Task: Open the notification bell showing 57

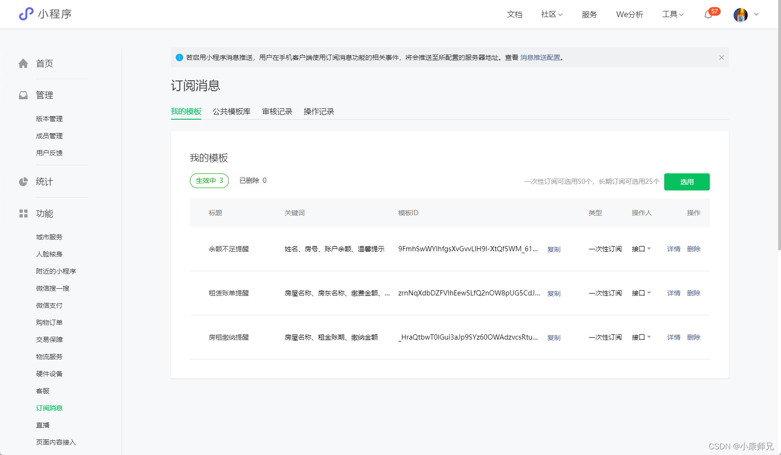Action: click(x=708, y=15)
